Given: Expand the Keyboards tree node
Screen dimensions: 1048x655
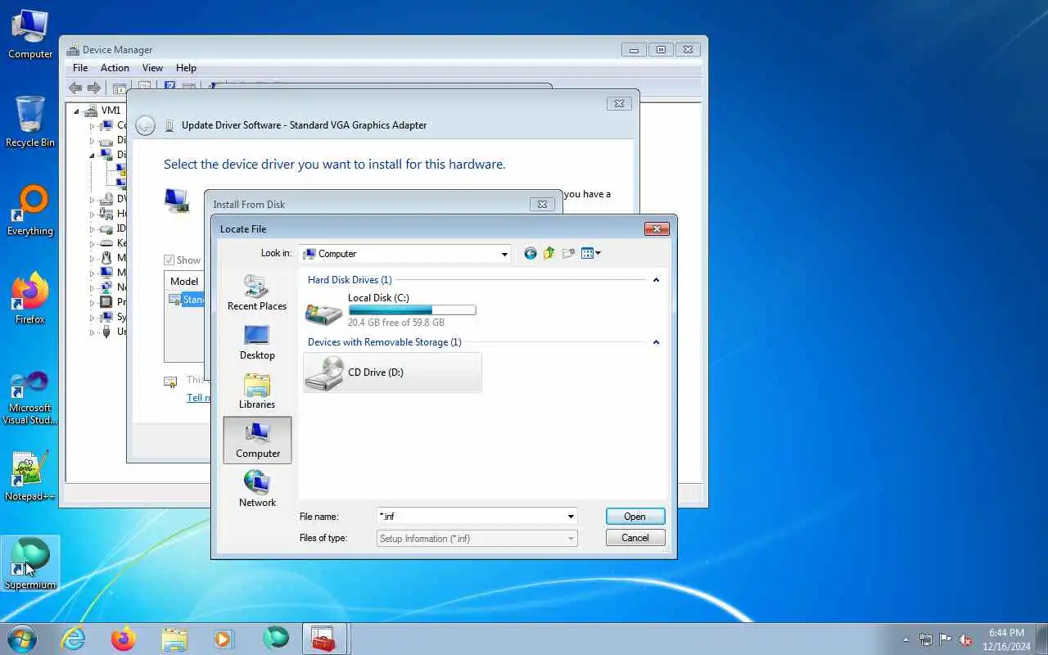Looking at the screenshot, I should point(92,243).
